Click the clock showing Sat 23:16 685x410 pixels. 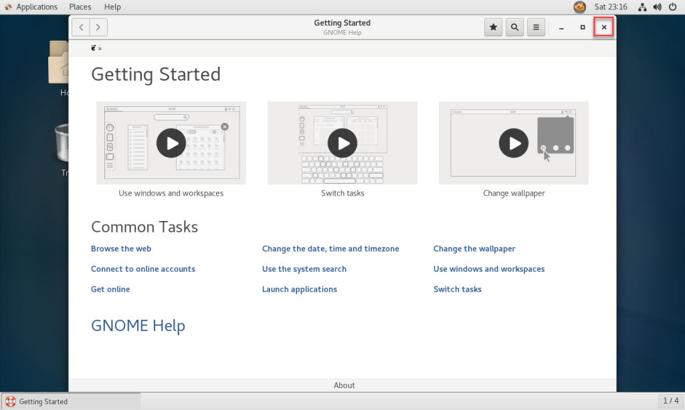[x=611, y=7]
